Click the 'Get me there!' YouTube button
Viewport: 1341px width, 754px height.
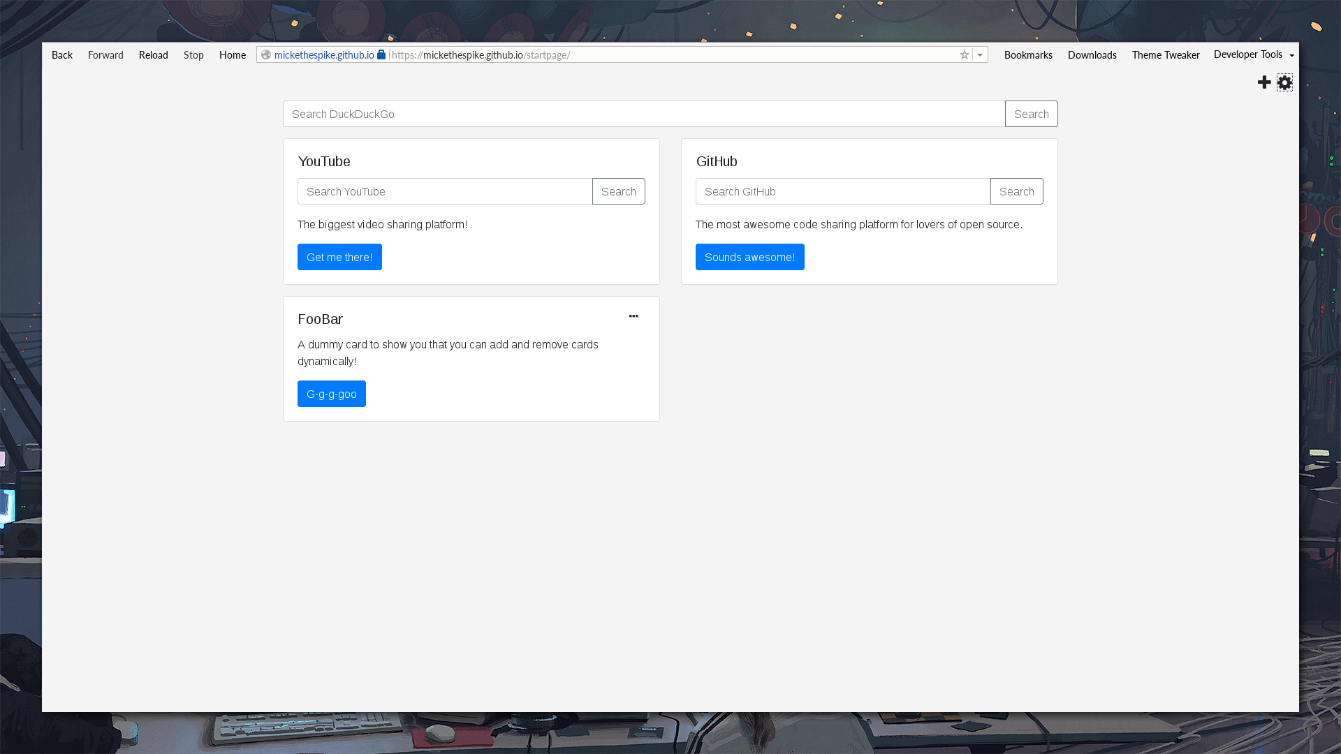(x=339, y=257)
